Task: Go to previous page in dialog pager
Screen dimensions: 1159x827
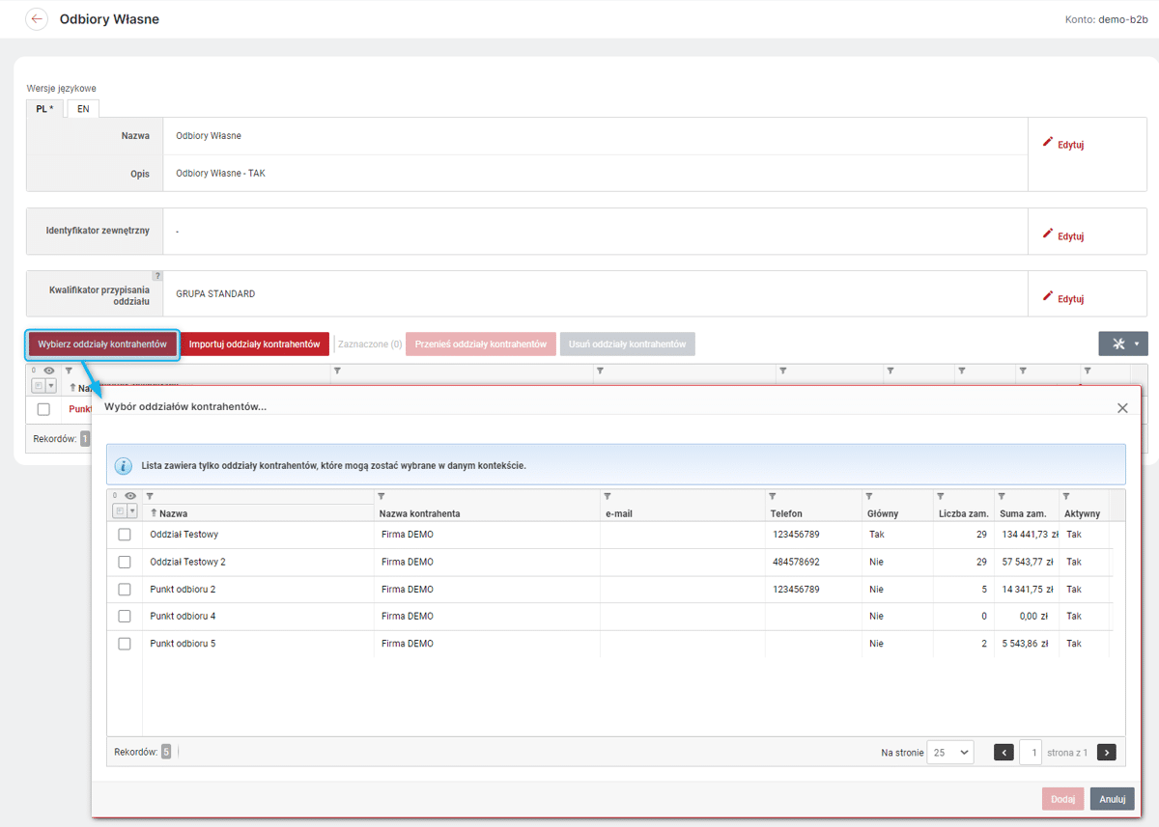Action: 1004,753
